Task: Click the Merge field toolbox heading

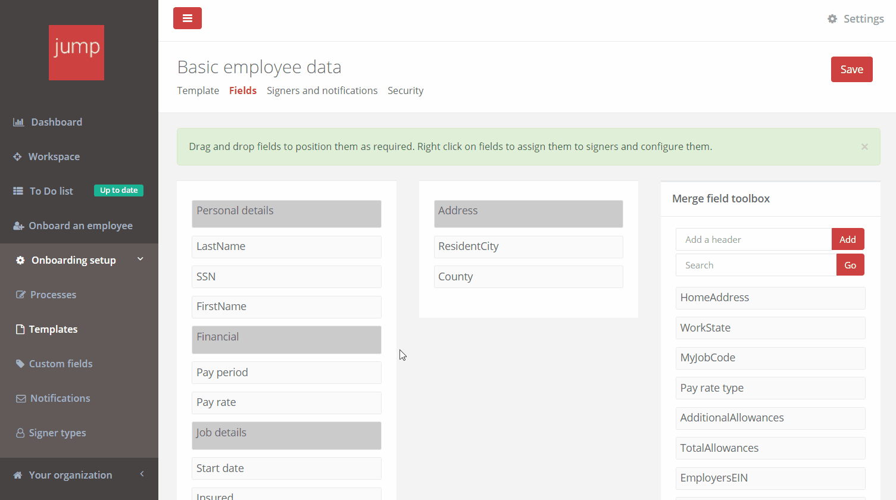Action: 721,199
